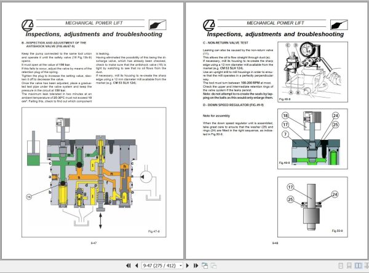Click the 'Note for assembly' text

click(216, 116)
